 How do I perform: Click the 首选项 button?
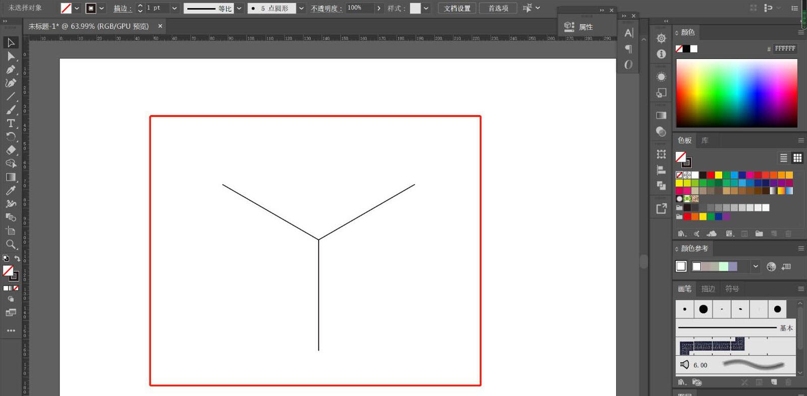[x=498, y=8]
